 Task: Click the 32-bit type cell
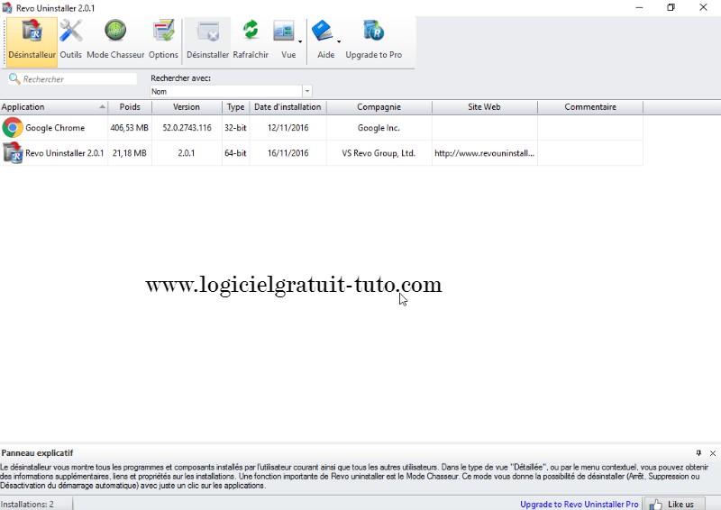[235, 128]
